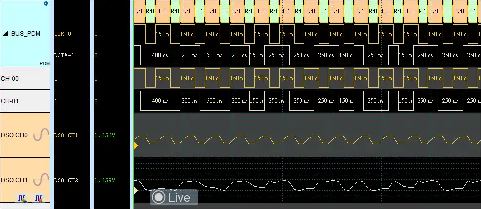This screenshot has height=209, width=481.
Task: Click the green-arrow pulse icon under DSO CH1
Action: (23, 199)
